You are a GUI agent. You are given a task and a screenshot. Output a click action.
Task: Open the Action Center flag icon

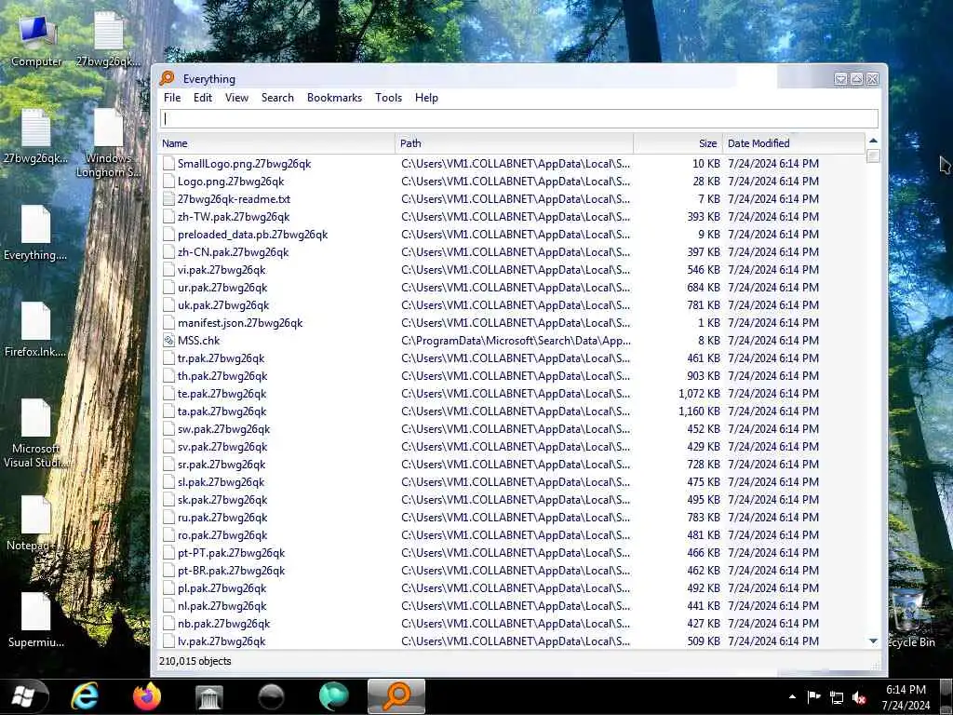coord(813,697)
